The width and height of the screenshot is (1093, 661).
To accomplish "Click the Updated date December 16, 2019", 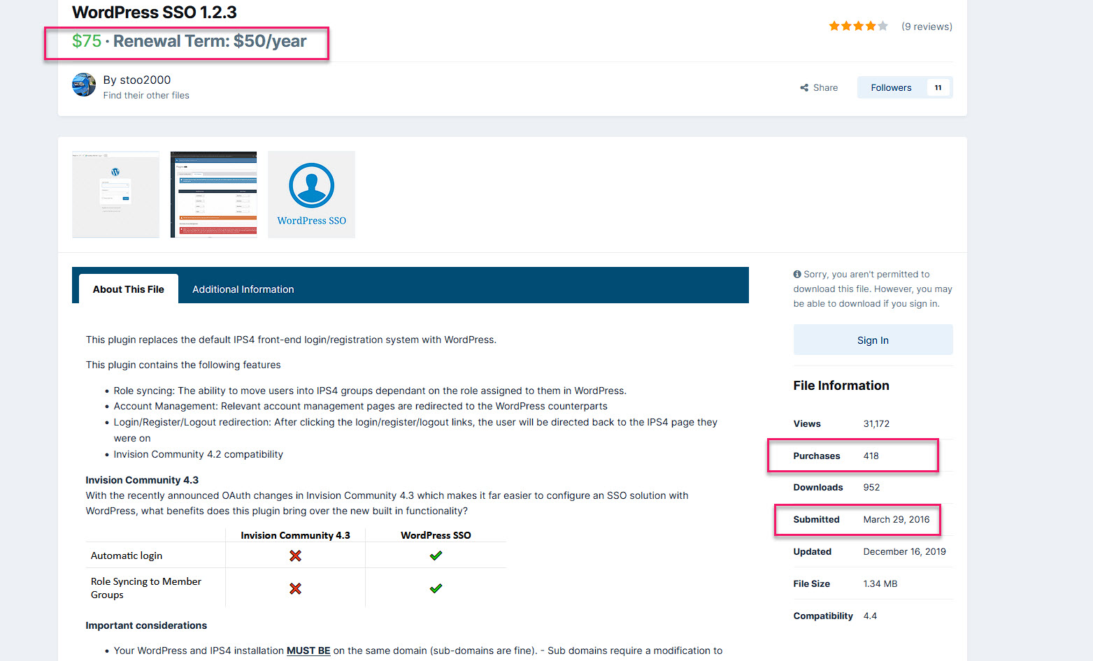I will click(904, 552).
